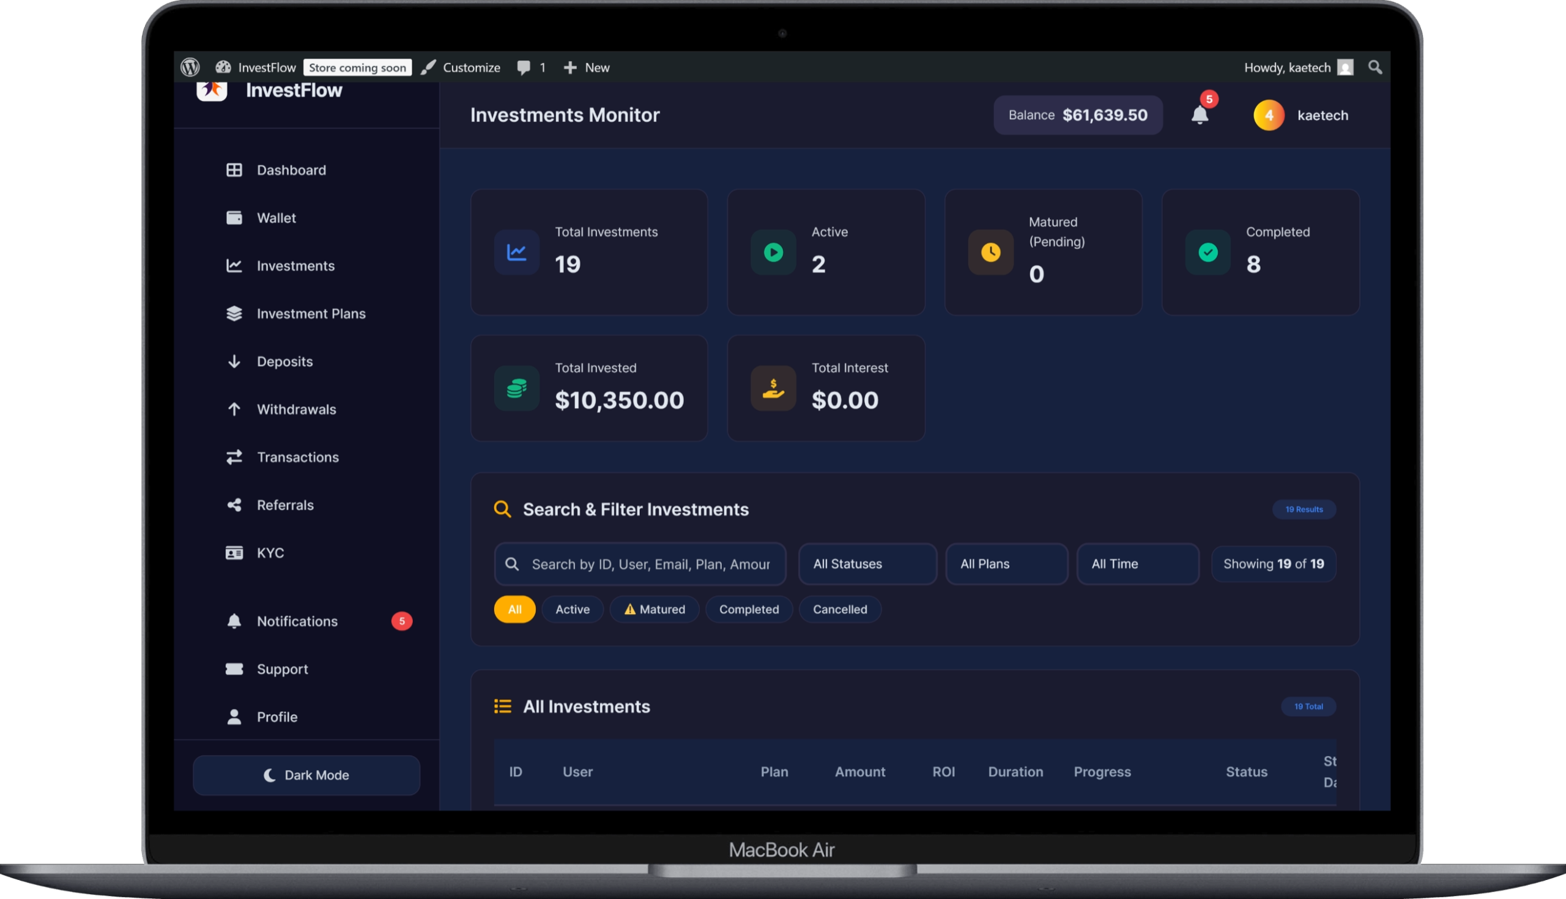Sort by the Plan column header

pyautogui.click(x=774, y=772)
